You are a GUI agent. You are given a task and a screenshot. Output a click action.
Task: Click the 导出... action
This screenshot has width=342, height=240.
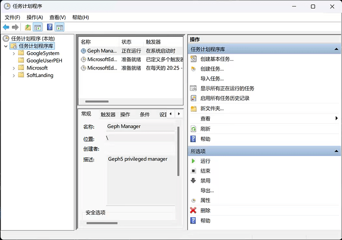coord(207,190)
